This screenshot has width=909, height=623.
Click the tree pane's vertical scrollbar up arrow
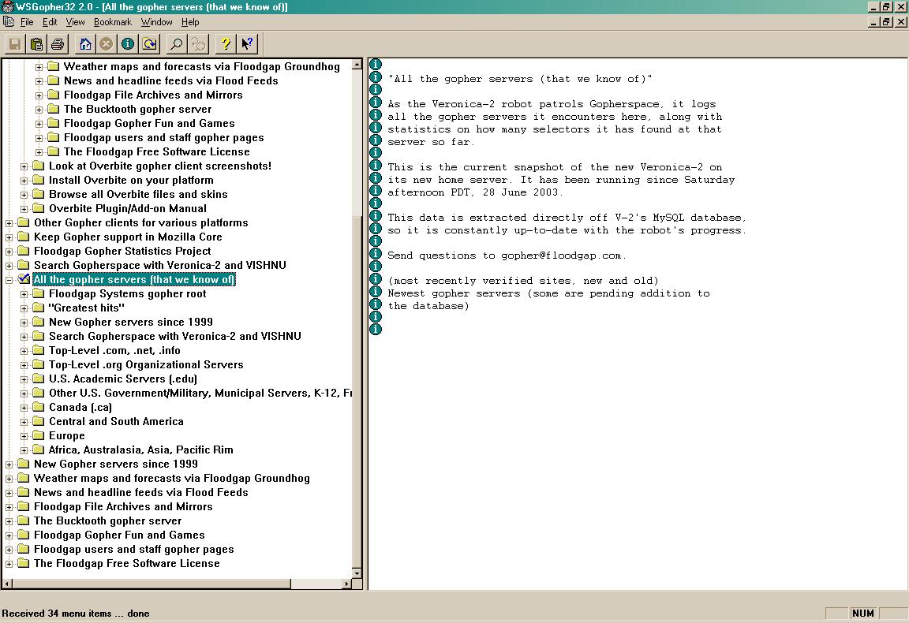tap(357, 65)
